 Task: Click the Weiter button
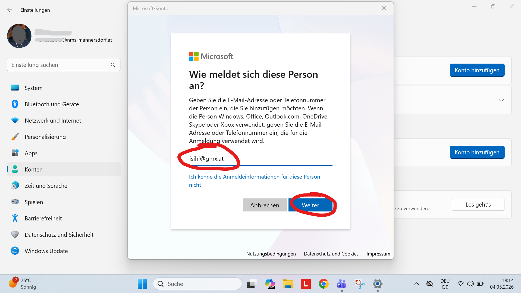point(310,205)
